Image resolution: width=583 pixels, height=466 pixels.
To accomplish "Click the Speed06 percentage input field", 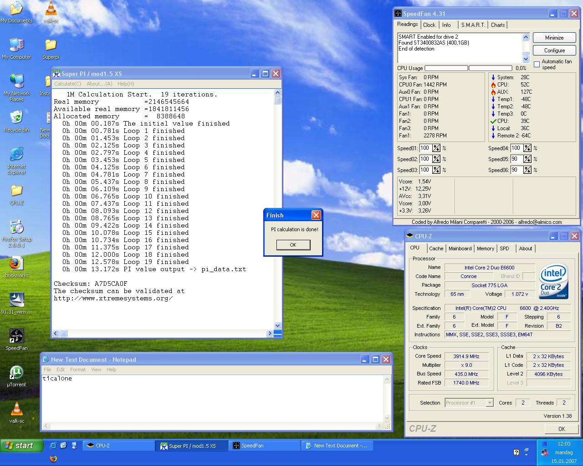I will point(517,170).
